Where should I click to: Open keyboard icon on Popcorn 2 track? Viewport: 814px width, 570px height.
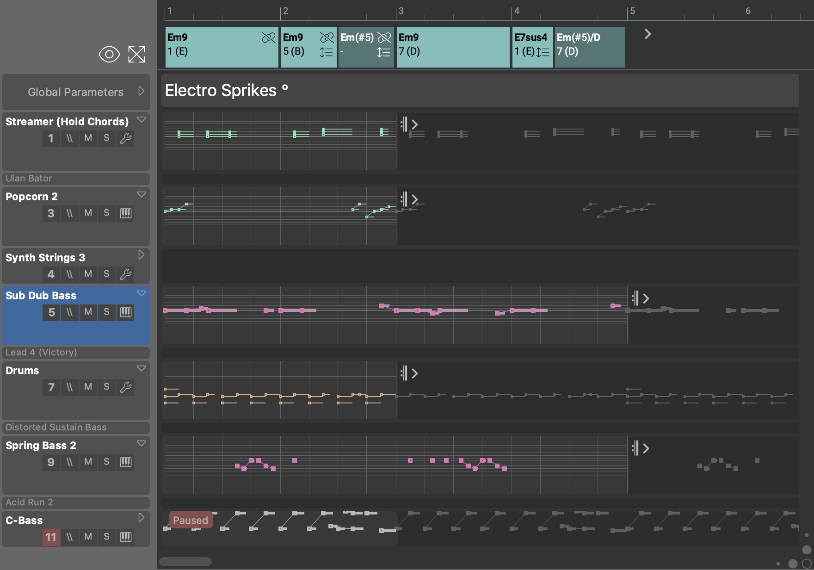tap(125, 213)
